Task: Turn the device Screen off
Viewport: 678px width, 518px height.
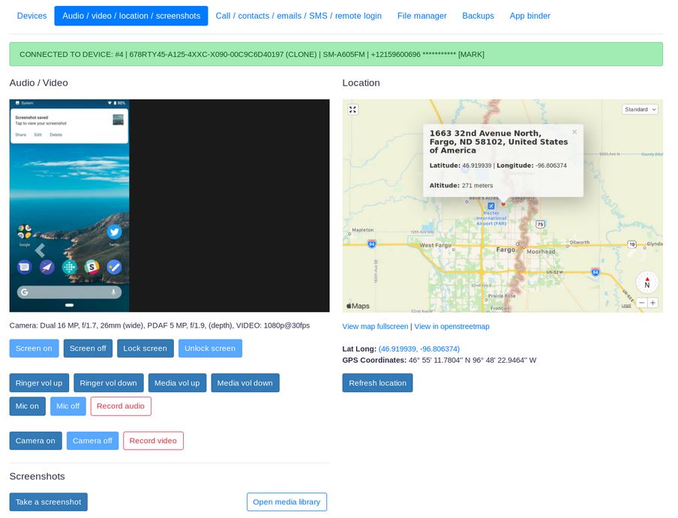Action: [88, 349]
